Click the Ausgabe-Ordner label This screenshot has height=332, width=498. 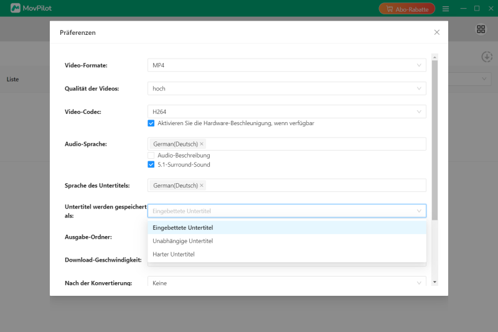88,237
